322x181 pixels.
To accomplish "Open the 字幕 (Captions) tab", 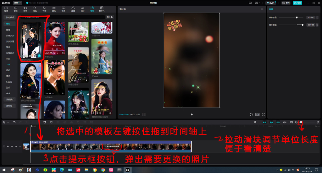I will [64, 9].
